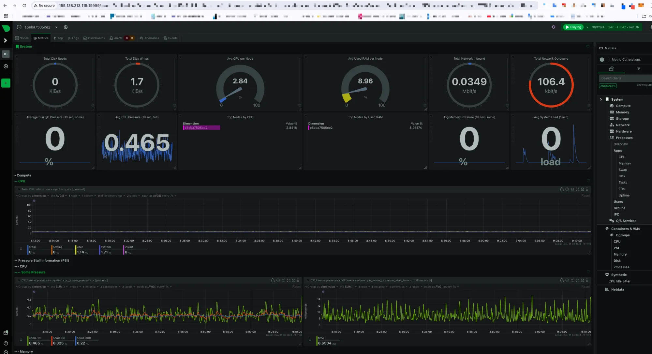Viewport: 652px width, 354px height.
Task: Select Hardware in the metrics sidebar
Action: tap(624, 131)
